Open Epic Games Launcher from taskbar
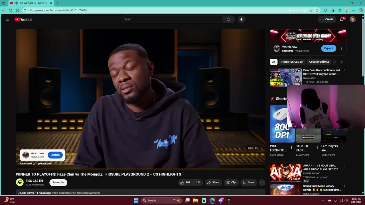Image resolution: width=365 pixels, height=205 pixels. 229,200
